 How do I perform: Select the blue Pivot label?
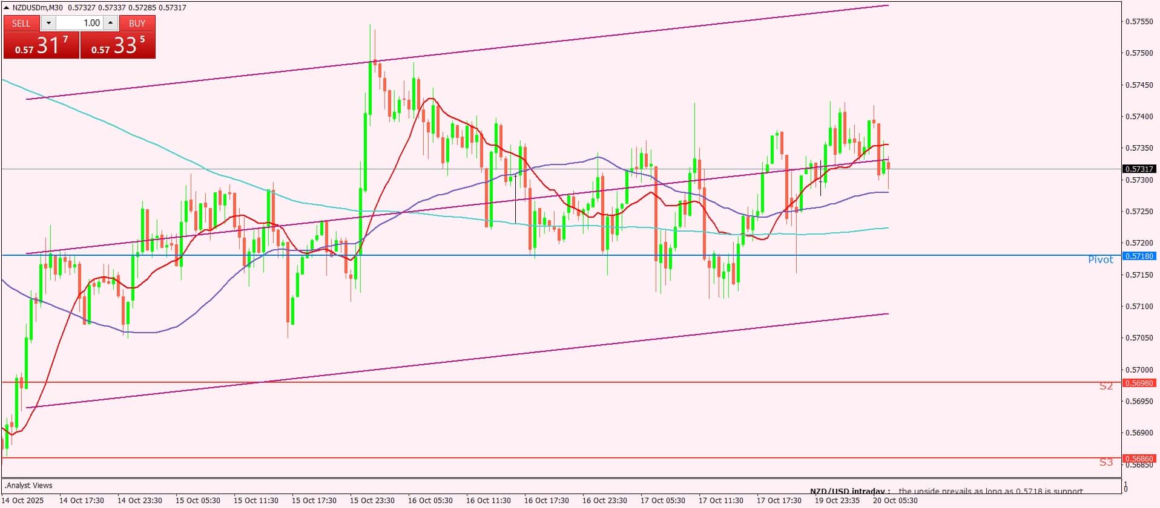(1100, 259)
